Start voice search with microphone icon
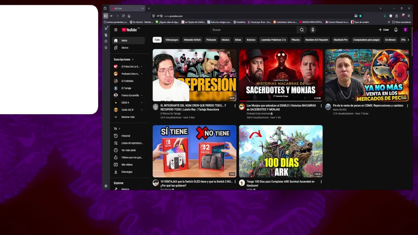The width and height of the screenshot is (418, 235). pos(313,30)
